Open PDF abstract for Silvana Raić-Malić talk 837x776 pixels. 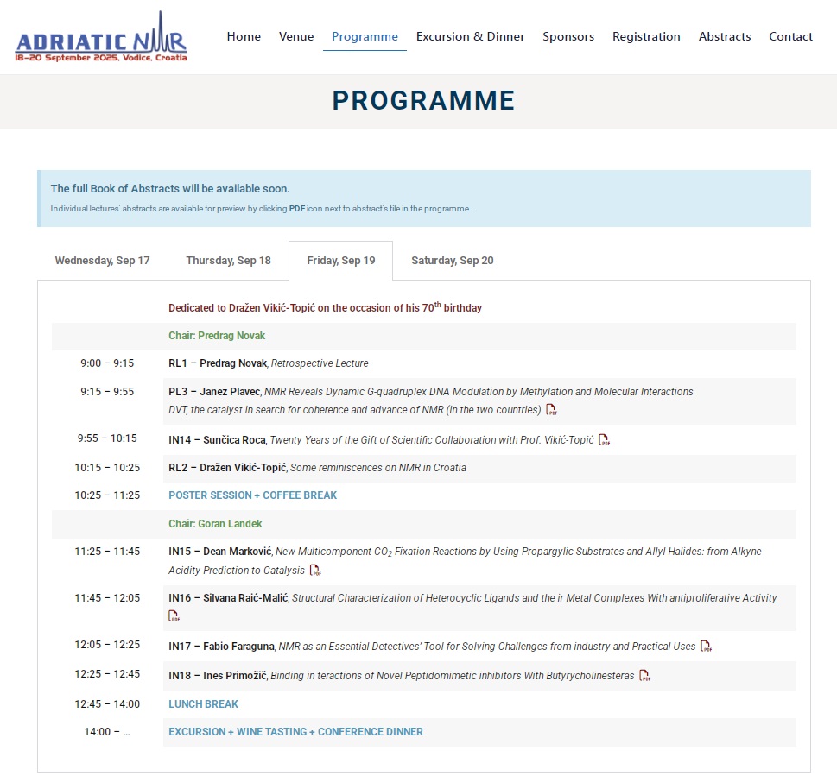click(x=174, y=616)
